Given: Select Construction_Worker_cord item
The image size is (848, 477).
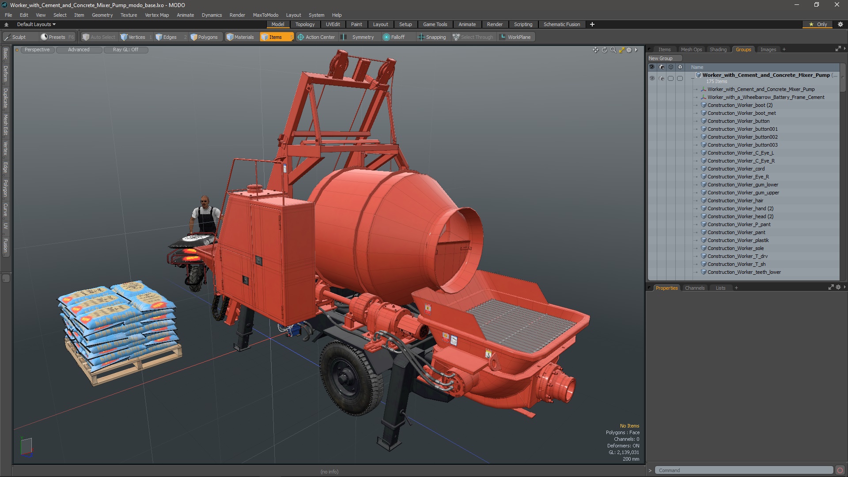Looking at the screenshot, I should point(736,169).
